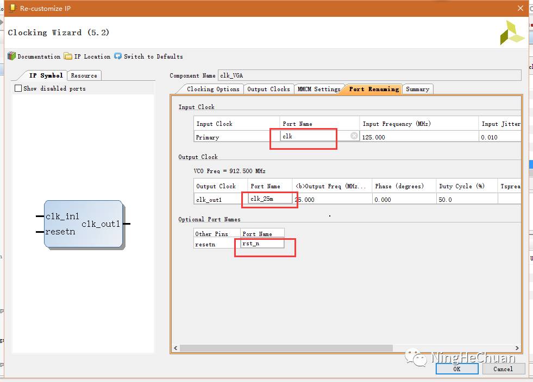This screenshot has width=533, height=382.
Task: Select the IP Symbol tab
Action: [x=46, y=75]
